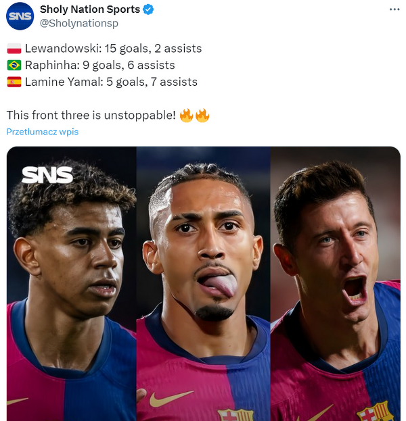The width and height of the screenshot is (406, 421).
Task: Click the second fire emoji
Action: pyautogui.click(x=202, y=115)
